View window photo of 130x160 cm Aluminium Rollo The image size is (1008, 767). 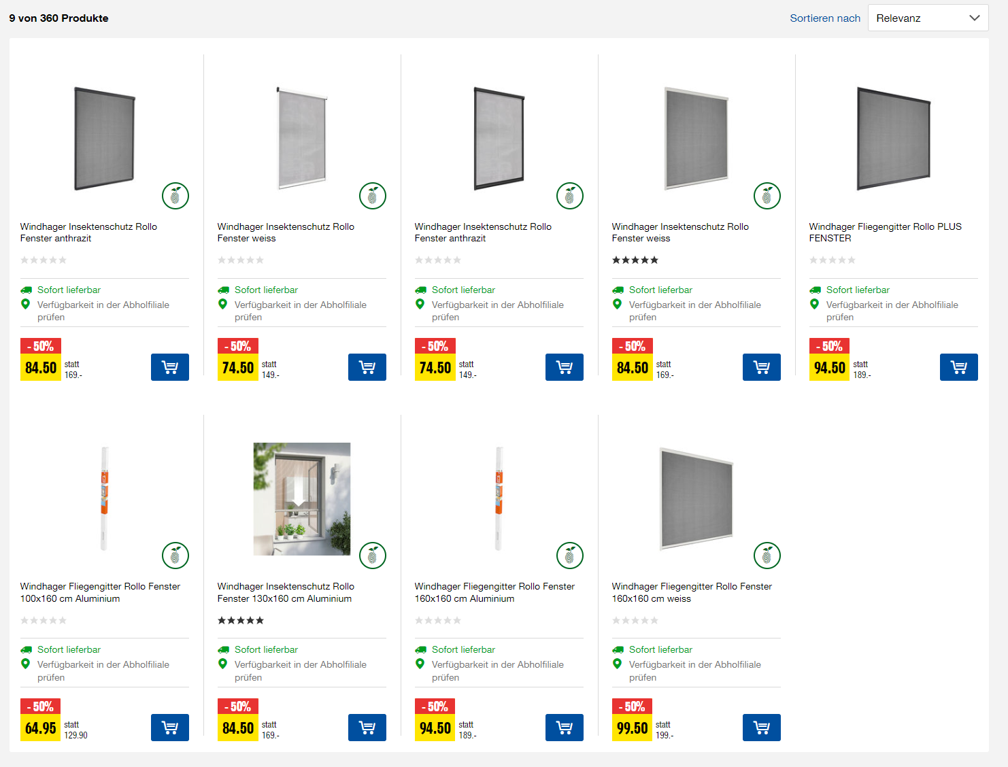point(302,499)
